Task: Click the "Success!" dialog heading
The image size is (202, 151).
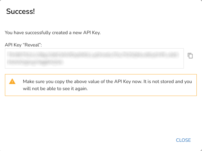Action: [20, 12]
